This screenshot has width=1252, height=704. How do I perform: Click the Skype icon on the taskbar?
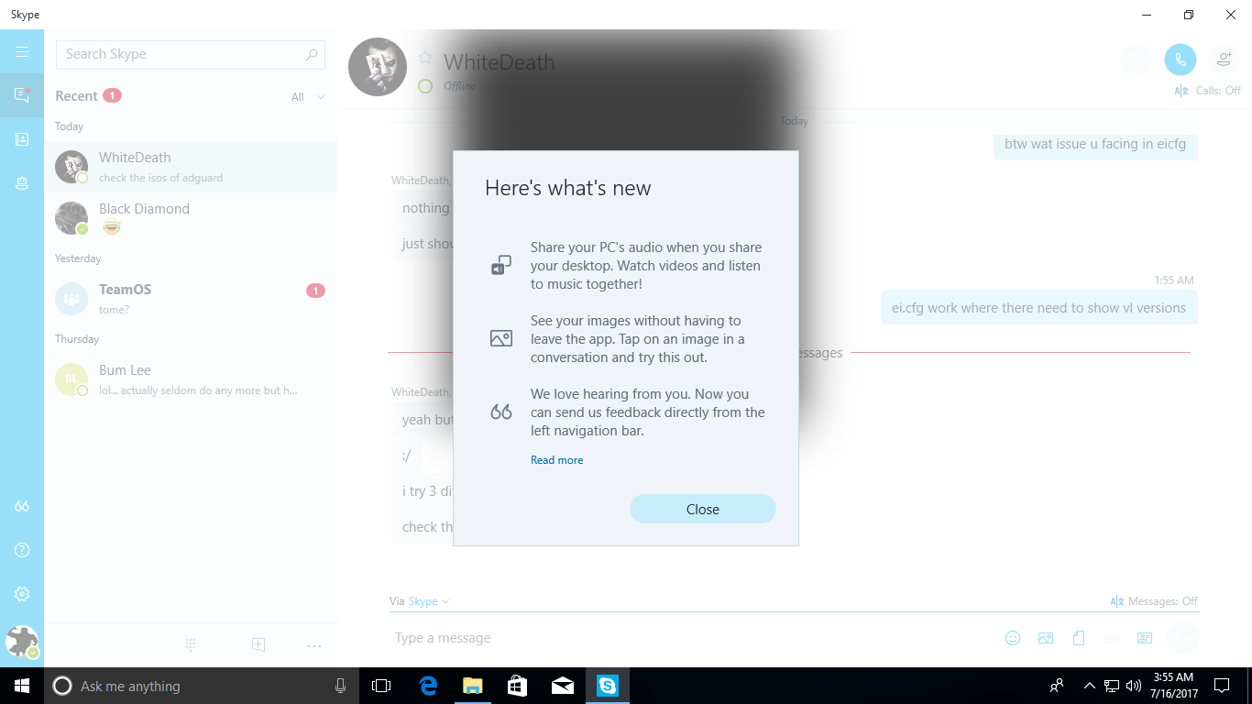pos(608,686)
